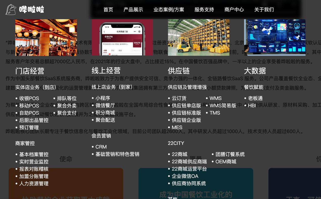Click the 供应链及管理增强 subheading

187,87
